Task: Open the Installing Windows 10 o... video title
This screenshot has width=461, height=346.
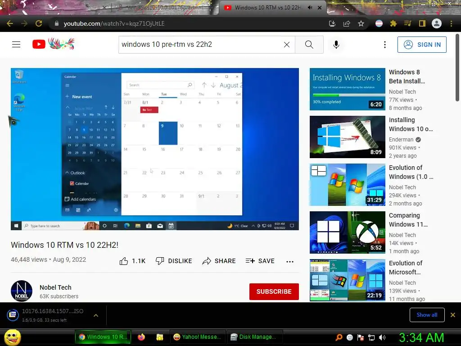Action: click(411, 124)
